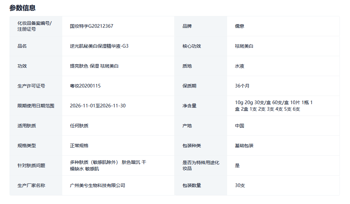Click the date range 2026-11-01至2026-11-30
The image size is (350, 204).
pos(98,106)
